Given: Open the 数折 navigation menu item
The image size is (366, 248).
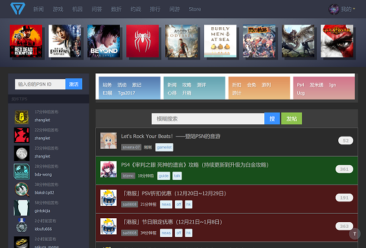Looking at the screenshot, I should [x=116, y=9].
